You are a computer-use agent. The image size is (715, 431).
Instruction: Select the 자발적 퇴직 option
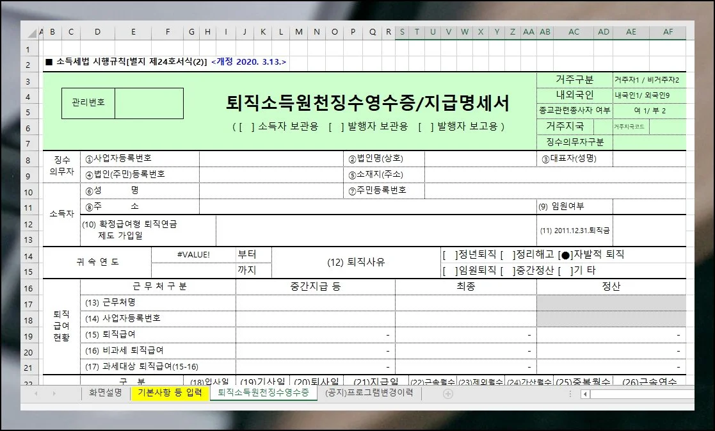565,255
